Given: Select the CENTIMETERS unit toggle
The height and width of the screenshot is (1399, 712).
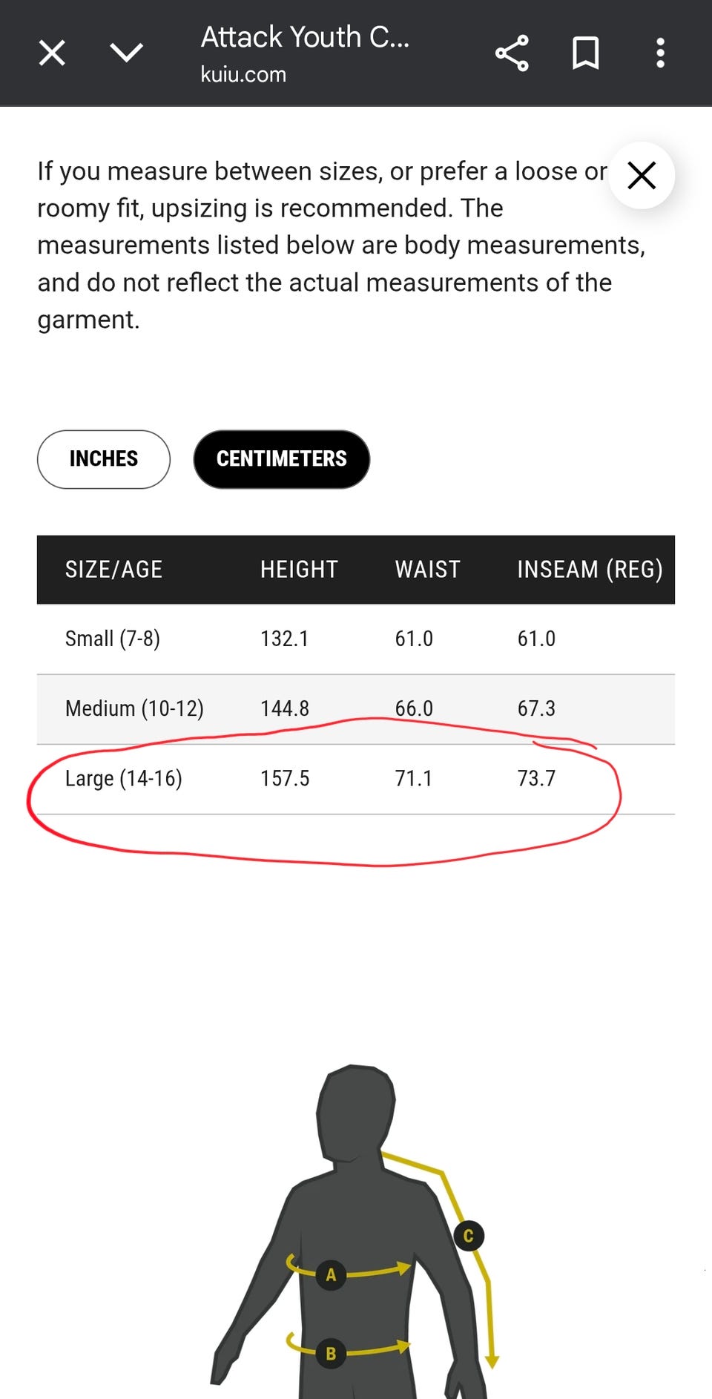Looking at the screenshot, I should click(281, 459).
